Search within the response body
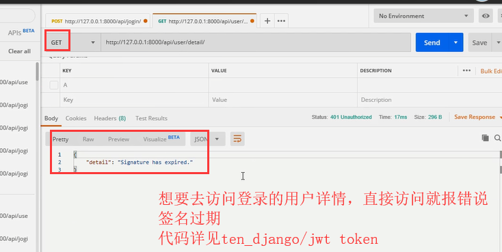502x252 pixels. (x=497, y=138)
